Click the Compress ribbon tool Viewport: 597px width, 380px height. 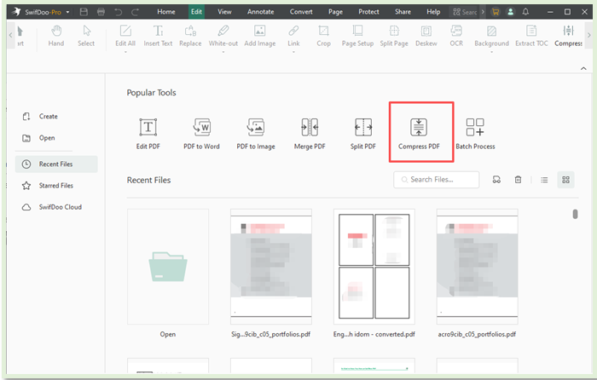tap(568, 36)
